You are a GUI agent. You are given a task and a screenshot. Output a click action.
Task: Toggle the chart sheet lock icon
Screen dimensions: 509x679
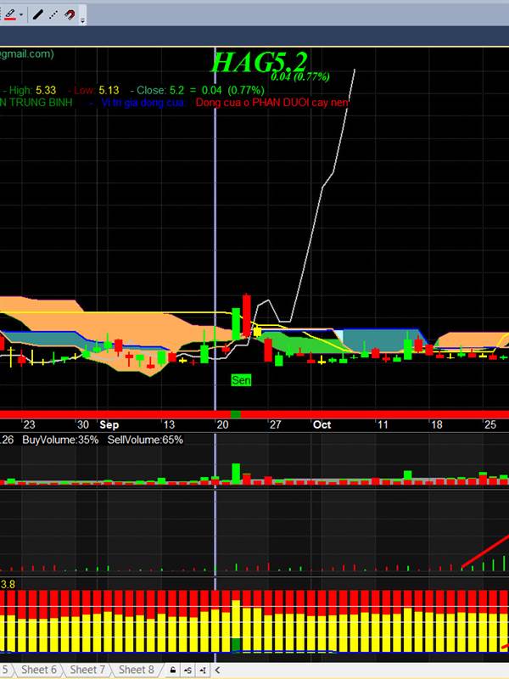(172, 670)
